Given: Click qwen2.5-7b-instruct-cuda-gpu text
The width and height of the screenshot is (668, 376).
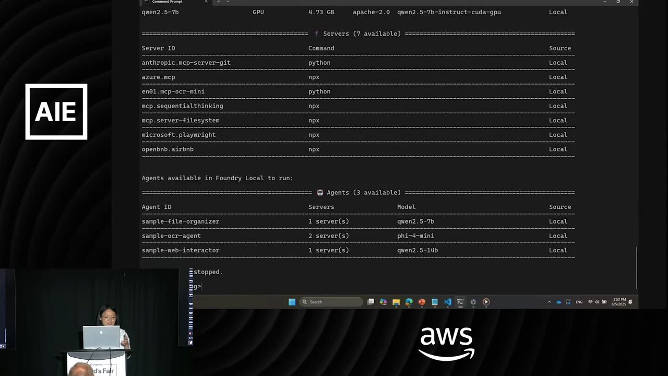Looking at the screenshot, I should 449,12.
